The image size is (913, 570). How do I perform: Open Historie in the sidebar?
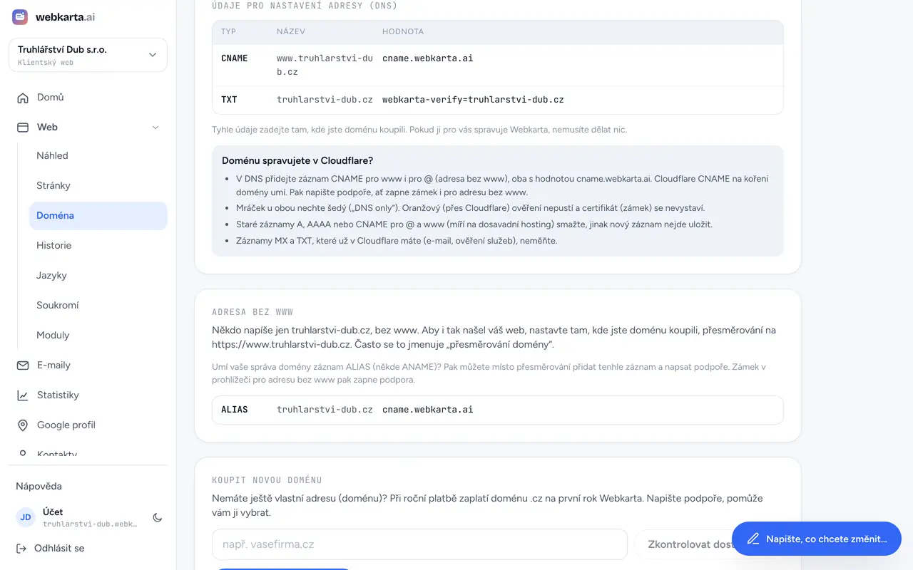click(98, 245)
